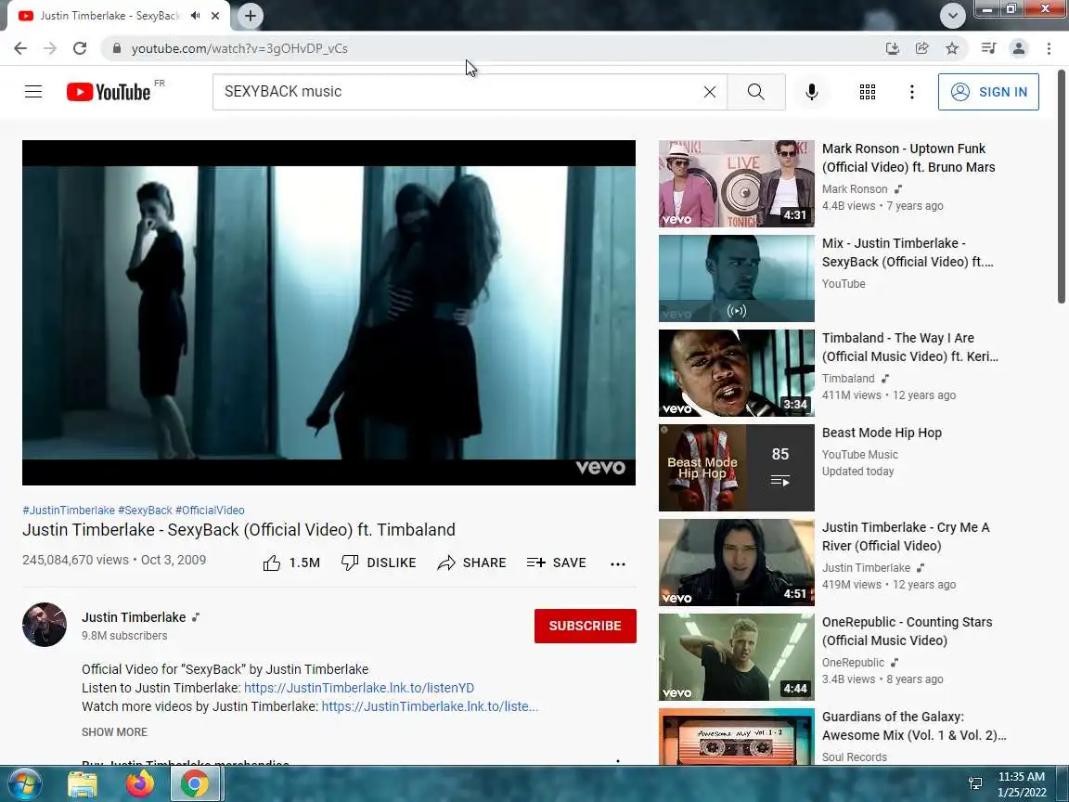Open Guardians of the Galaxy Awesome Mix thumbnail
Image resolution: width=1069 pixels, height=802 pixels.
pyautogui.click(x=736, y=736)
